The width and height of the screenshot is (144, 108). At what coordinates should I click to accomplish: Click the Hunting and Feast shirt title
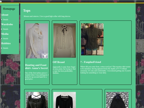tap(36, 67)
